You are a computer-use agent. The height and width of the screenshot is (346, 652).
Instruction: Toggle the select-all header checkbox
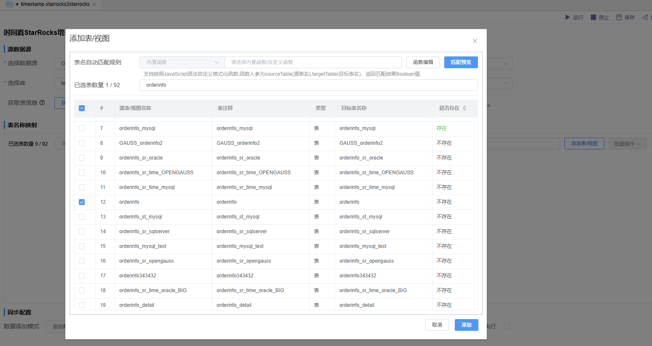[x=82, y=108]
